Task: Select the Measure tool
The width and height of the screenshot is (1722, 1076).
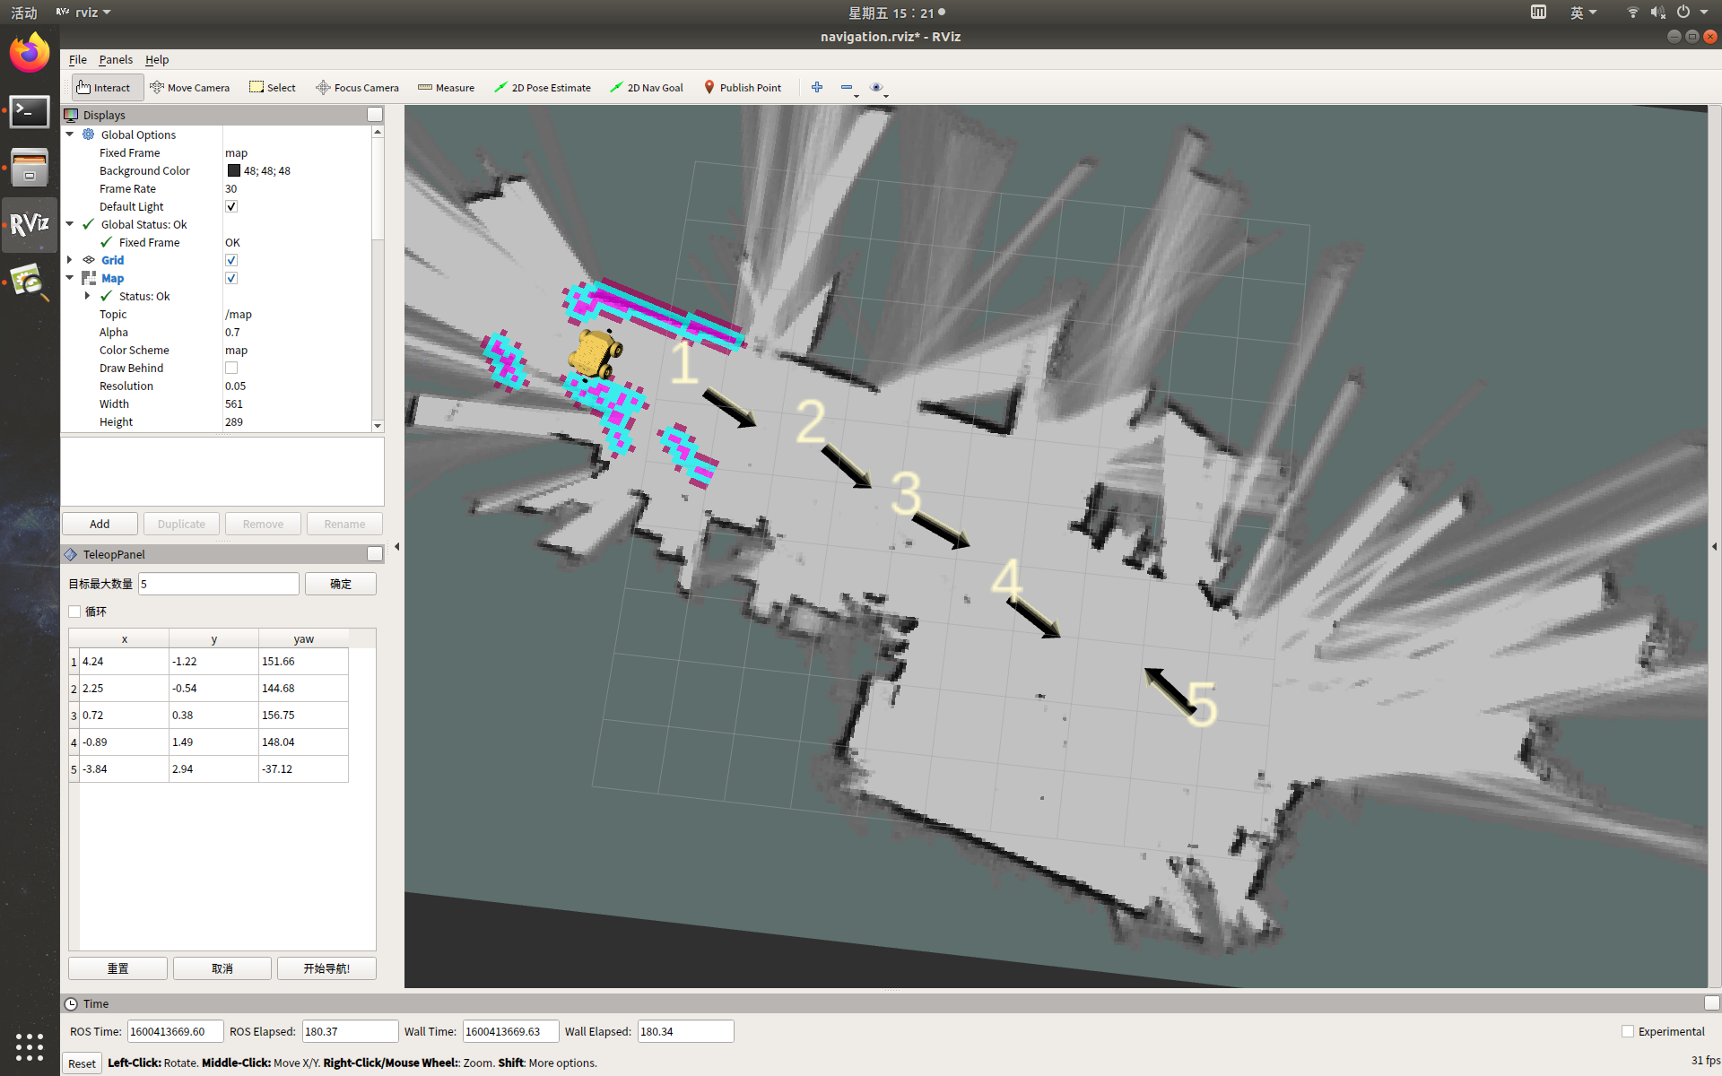Action: pyautogui.click(x=446, y=88)
